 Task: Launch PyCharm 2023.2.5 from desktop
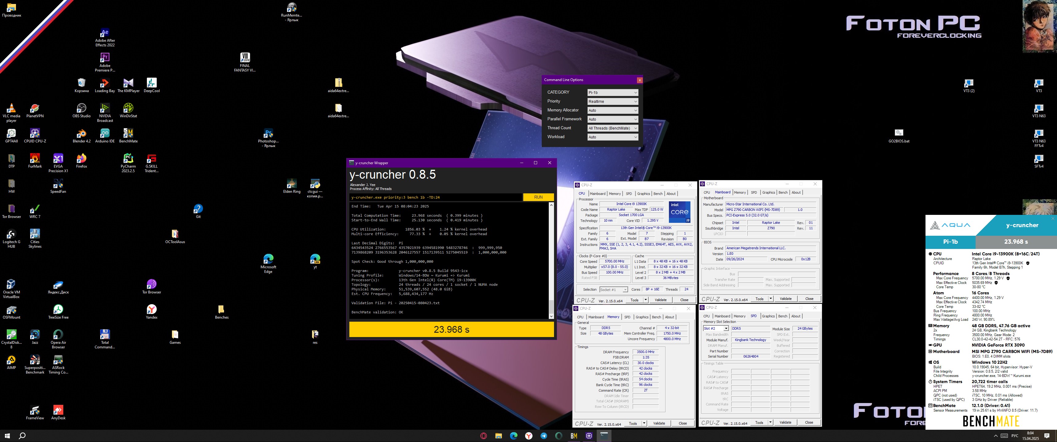point(128,163)
